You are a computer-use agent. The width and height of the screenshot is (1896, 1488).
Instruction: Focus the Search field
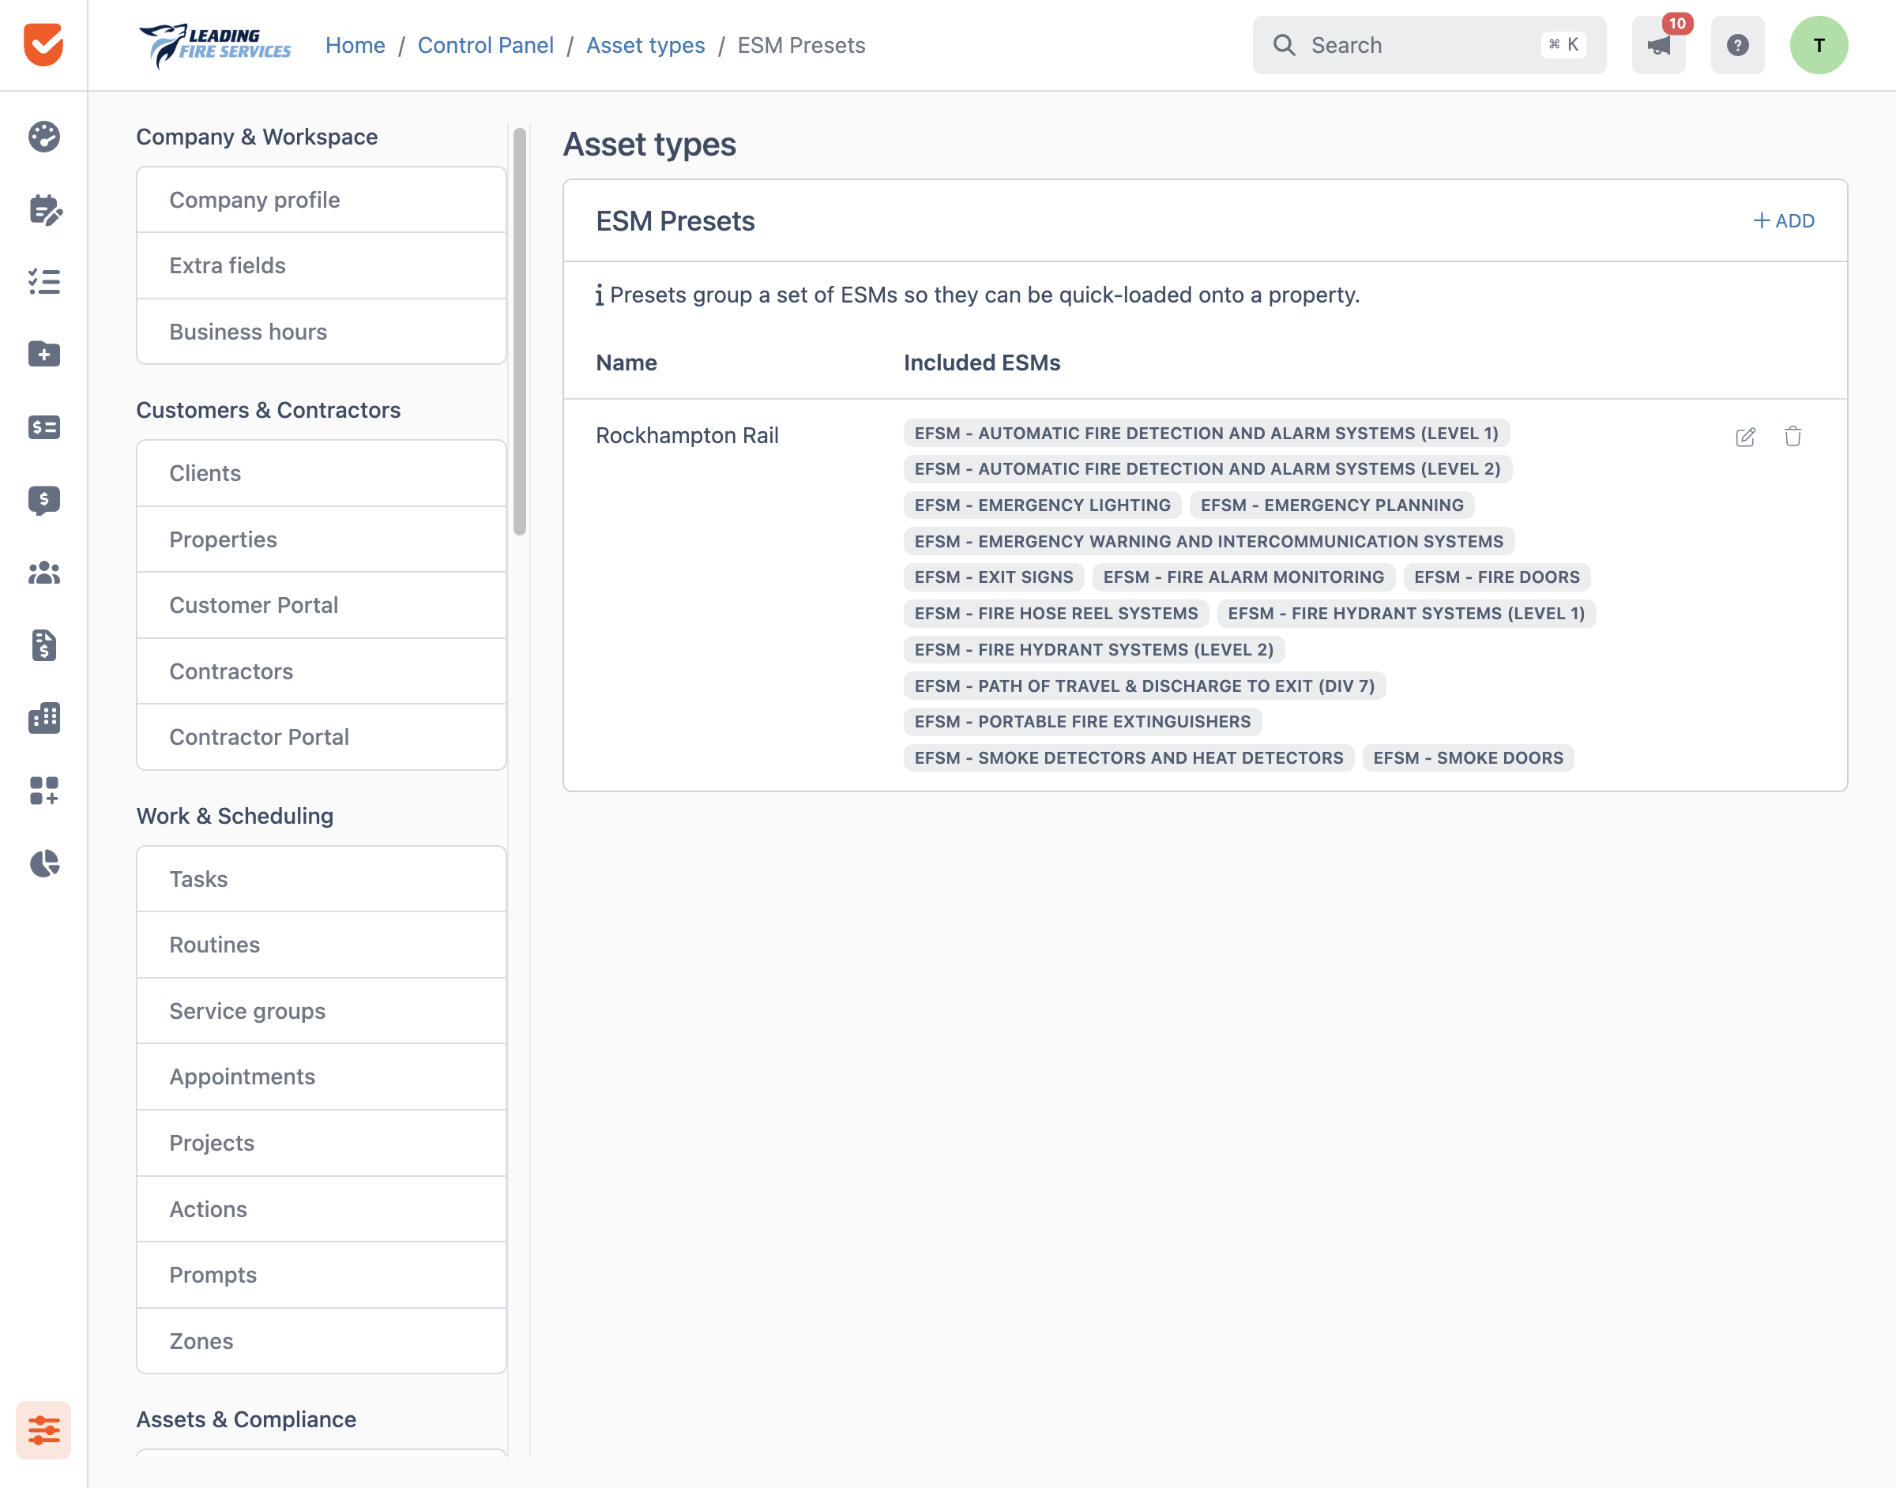(x=1429, y=44)
